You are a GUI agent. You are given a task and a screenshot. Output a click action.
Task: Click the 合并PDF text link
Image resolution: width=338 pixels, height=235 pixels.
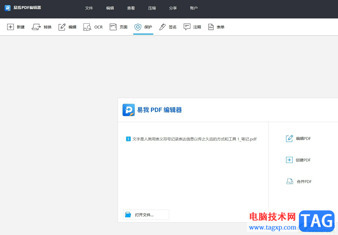(x=304, y=181)
